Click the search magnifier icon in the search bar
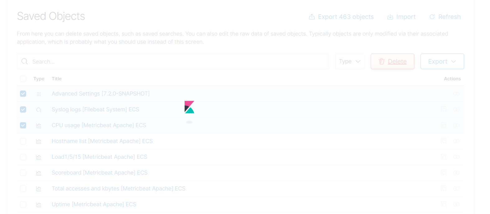The image size is (490, 214). [x=24, y=61]
